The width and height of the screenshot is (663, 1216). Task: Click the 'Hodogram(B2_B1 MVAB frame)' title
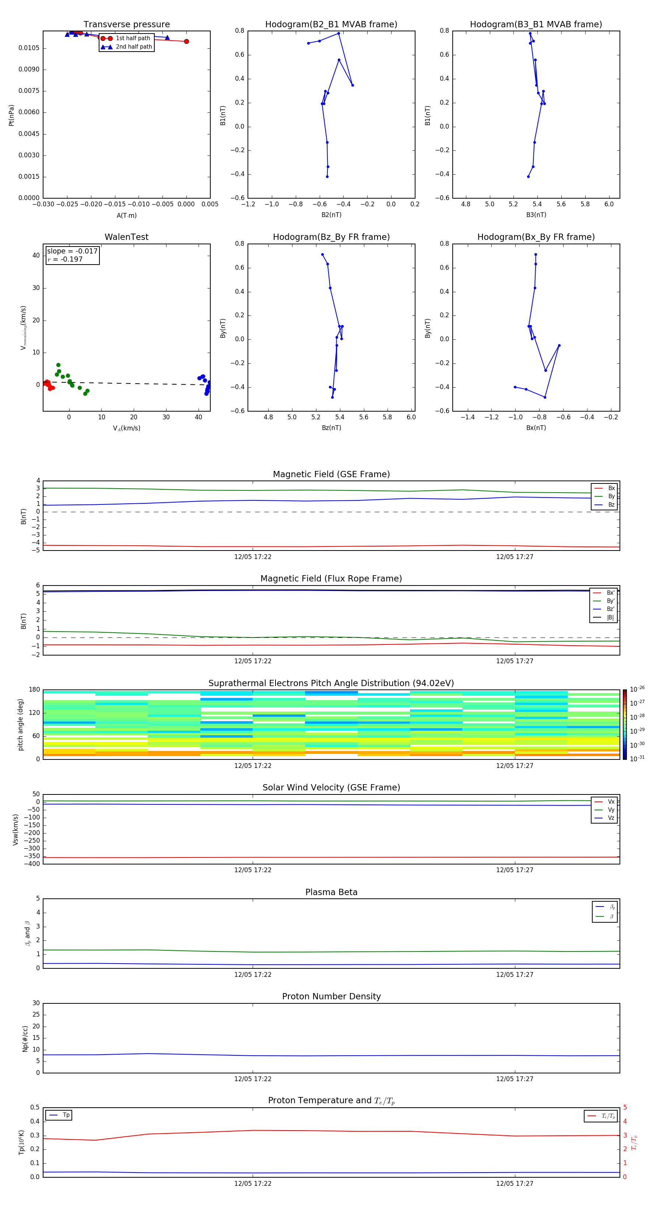pyautogui.click(x=331, y=25)
